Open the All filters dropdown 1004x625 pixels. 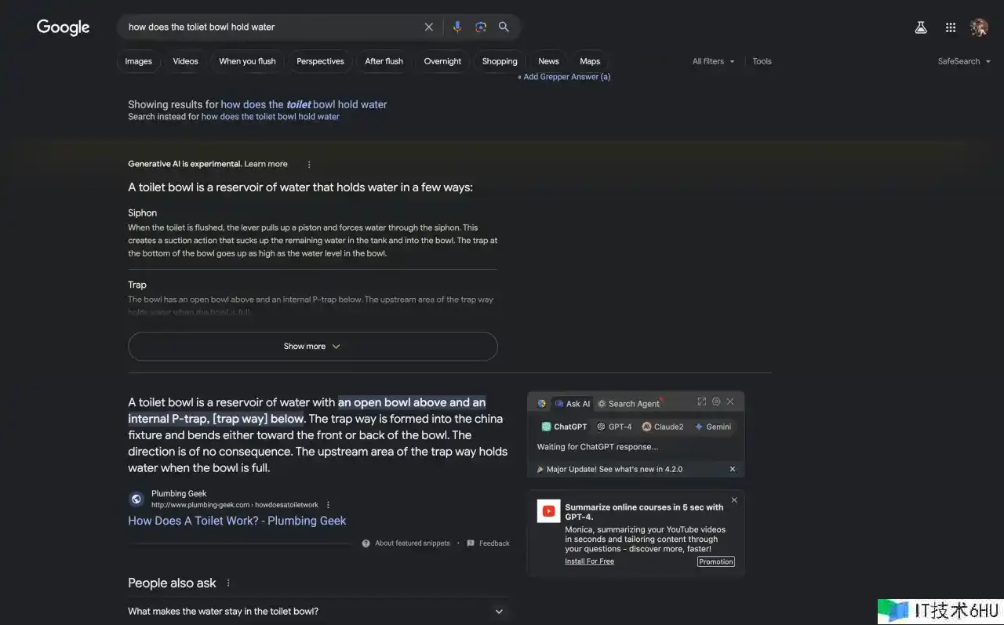(714, 61)
